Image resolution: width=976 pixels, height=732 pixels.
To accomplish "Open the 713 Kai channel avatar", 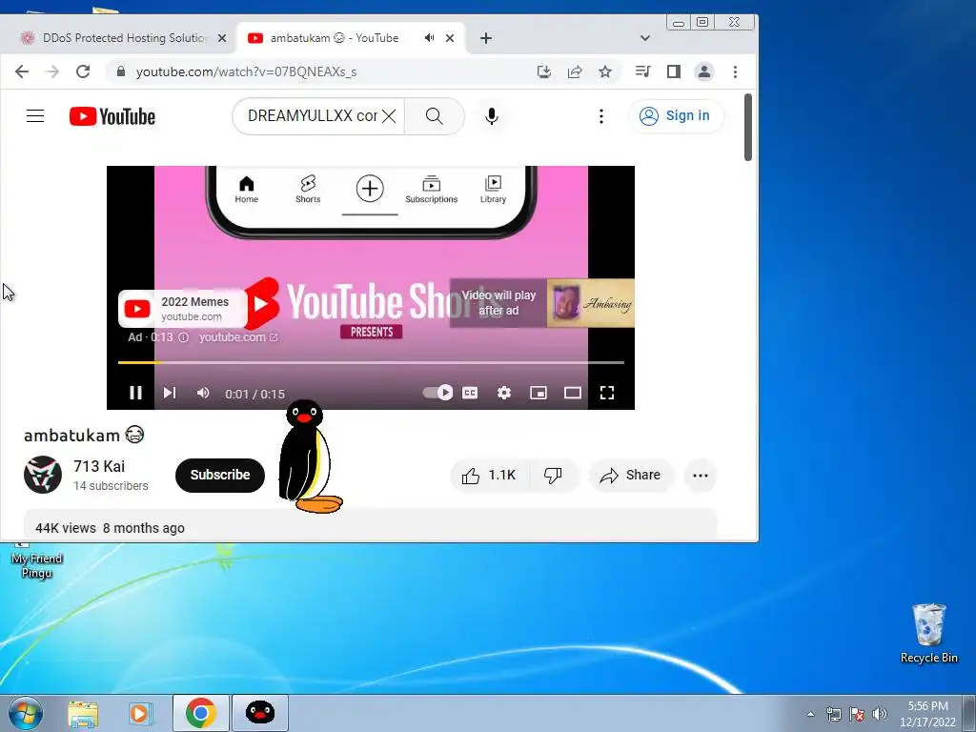I will click(x=43, y=475).
